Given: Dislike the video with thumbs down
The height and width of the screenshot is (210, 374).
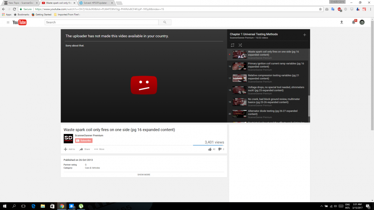Looking at the screenshot, I should coord(220,149).
